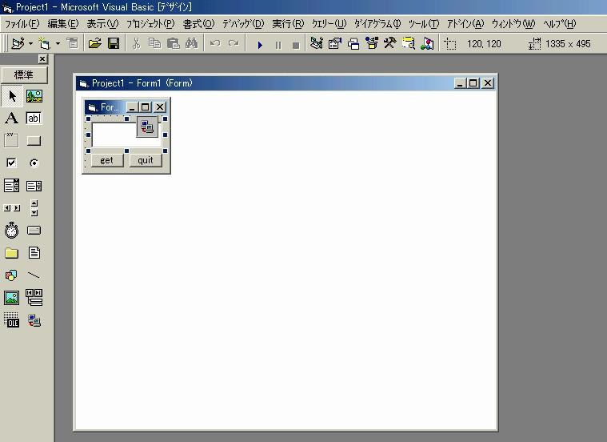Select the DriveListBox control tool

pyautogui.click(x=34, y=231)
